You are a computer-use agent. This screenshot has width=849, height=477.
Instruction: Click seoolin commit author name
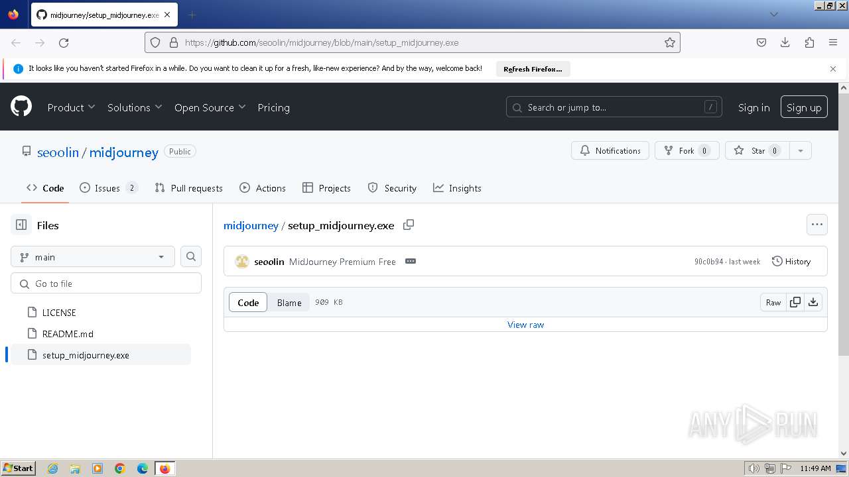pos(269,262)
